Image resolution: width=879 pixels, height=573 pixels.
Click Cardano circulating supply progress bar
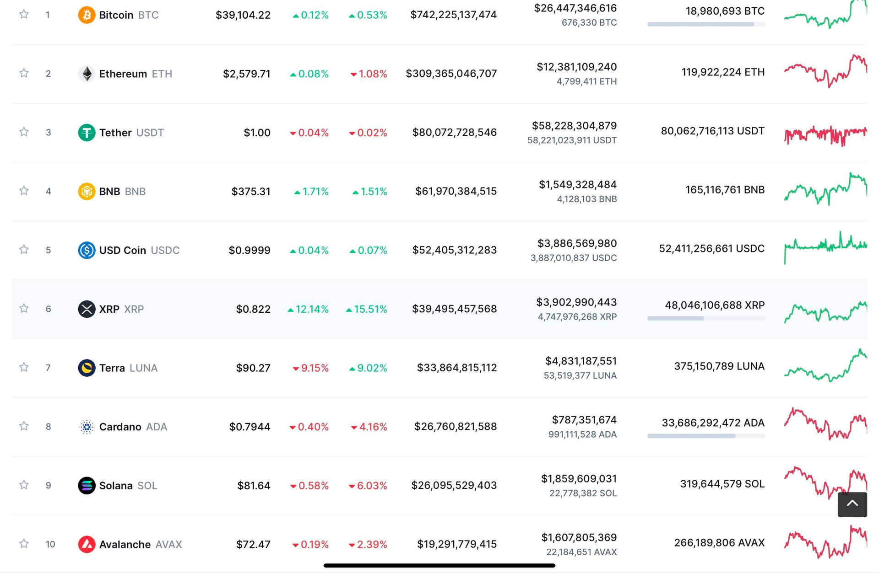(706, 436)
